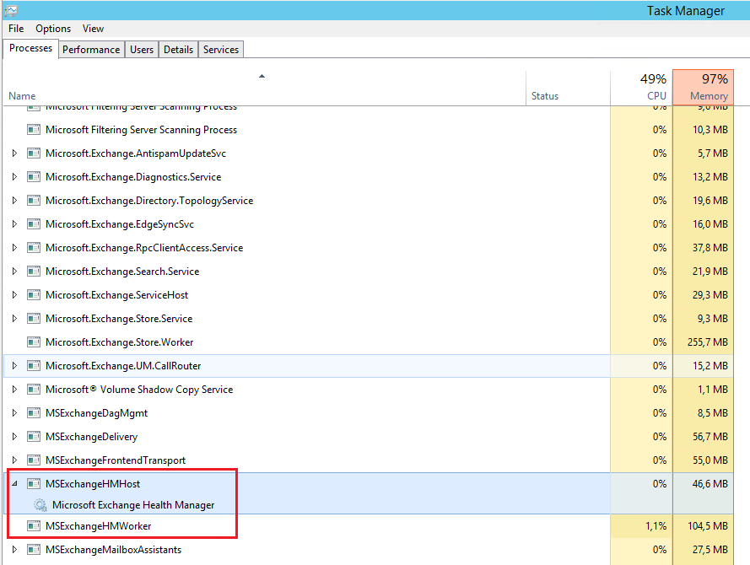Expand the Volume Shadow Copy Service row
Screen dimensions: 750x565
14,390
